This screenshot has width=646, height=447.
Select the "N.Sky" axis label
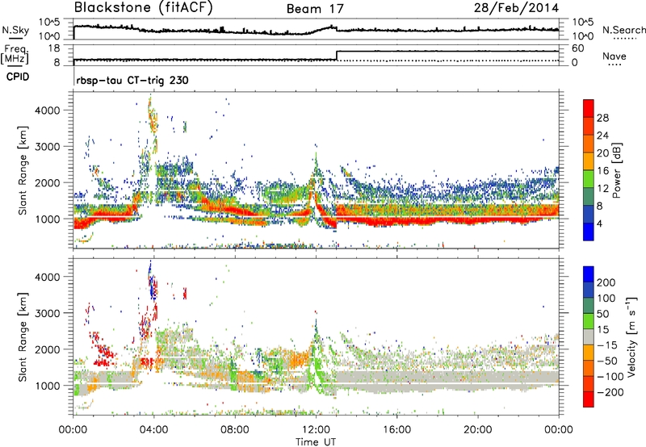(15, 30)
